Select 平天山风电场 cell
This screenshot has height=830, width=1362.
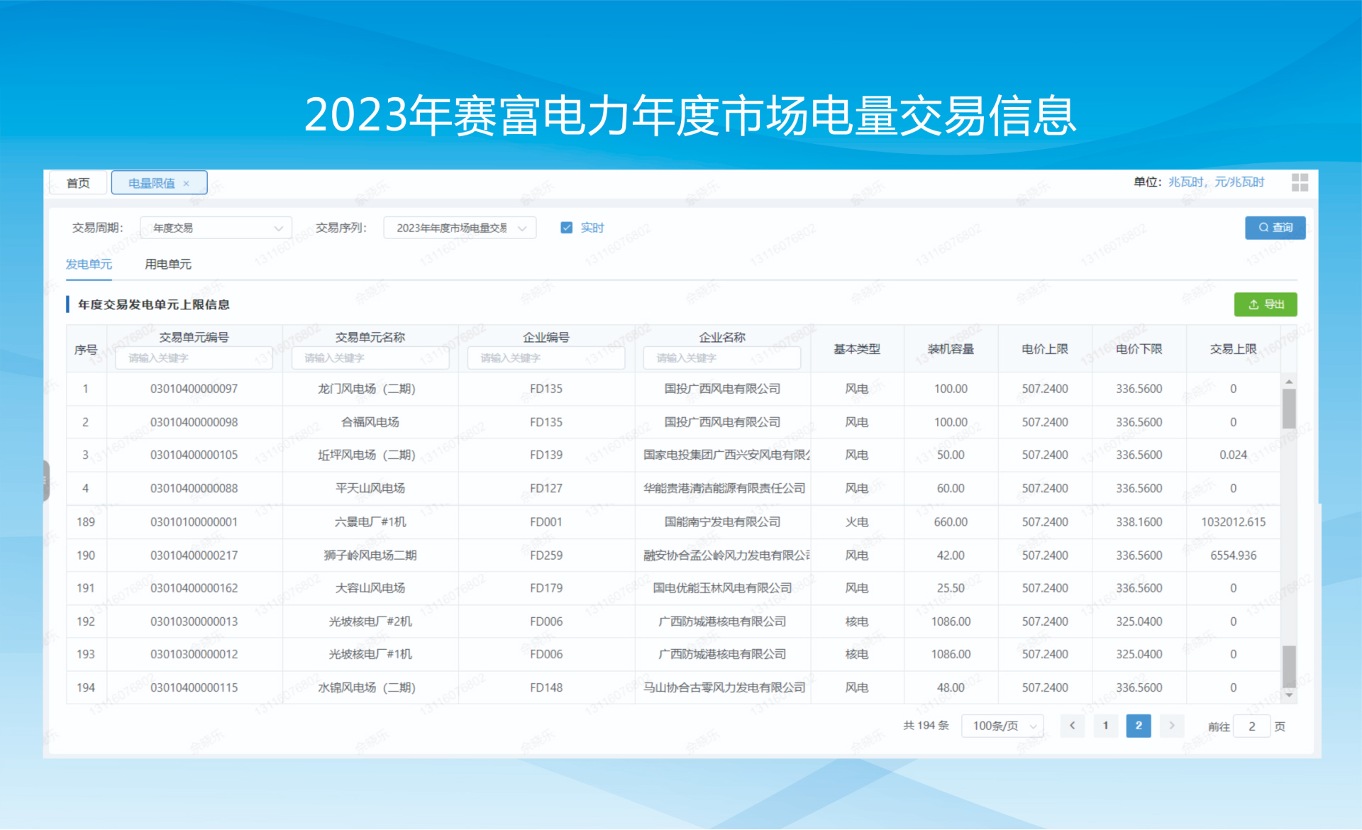coord(370,488)
